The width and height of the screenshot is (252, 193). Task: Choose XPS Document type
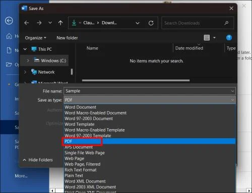[x=79, y=147]
